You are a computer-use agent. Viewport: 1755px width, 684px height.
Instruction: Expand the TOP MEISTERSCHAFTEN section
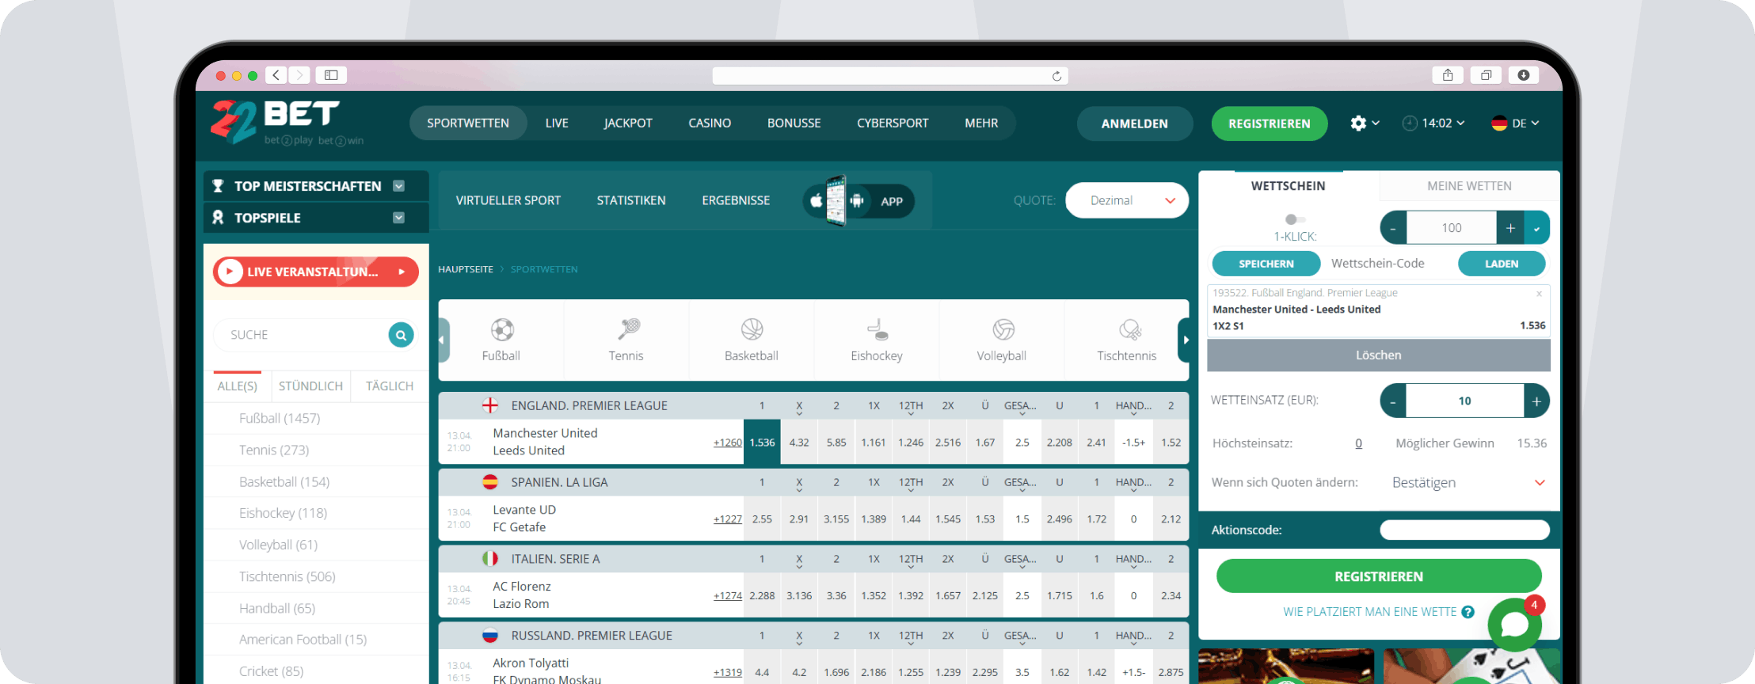(x=399, y=186)
